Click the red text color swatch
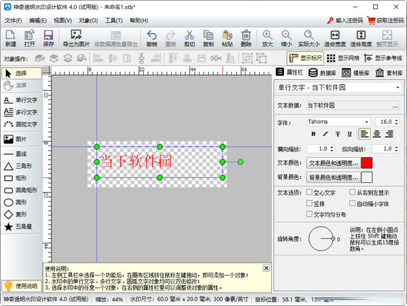Image resolution: width=407 pixels, height=306 pixels. click(367, 163)
